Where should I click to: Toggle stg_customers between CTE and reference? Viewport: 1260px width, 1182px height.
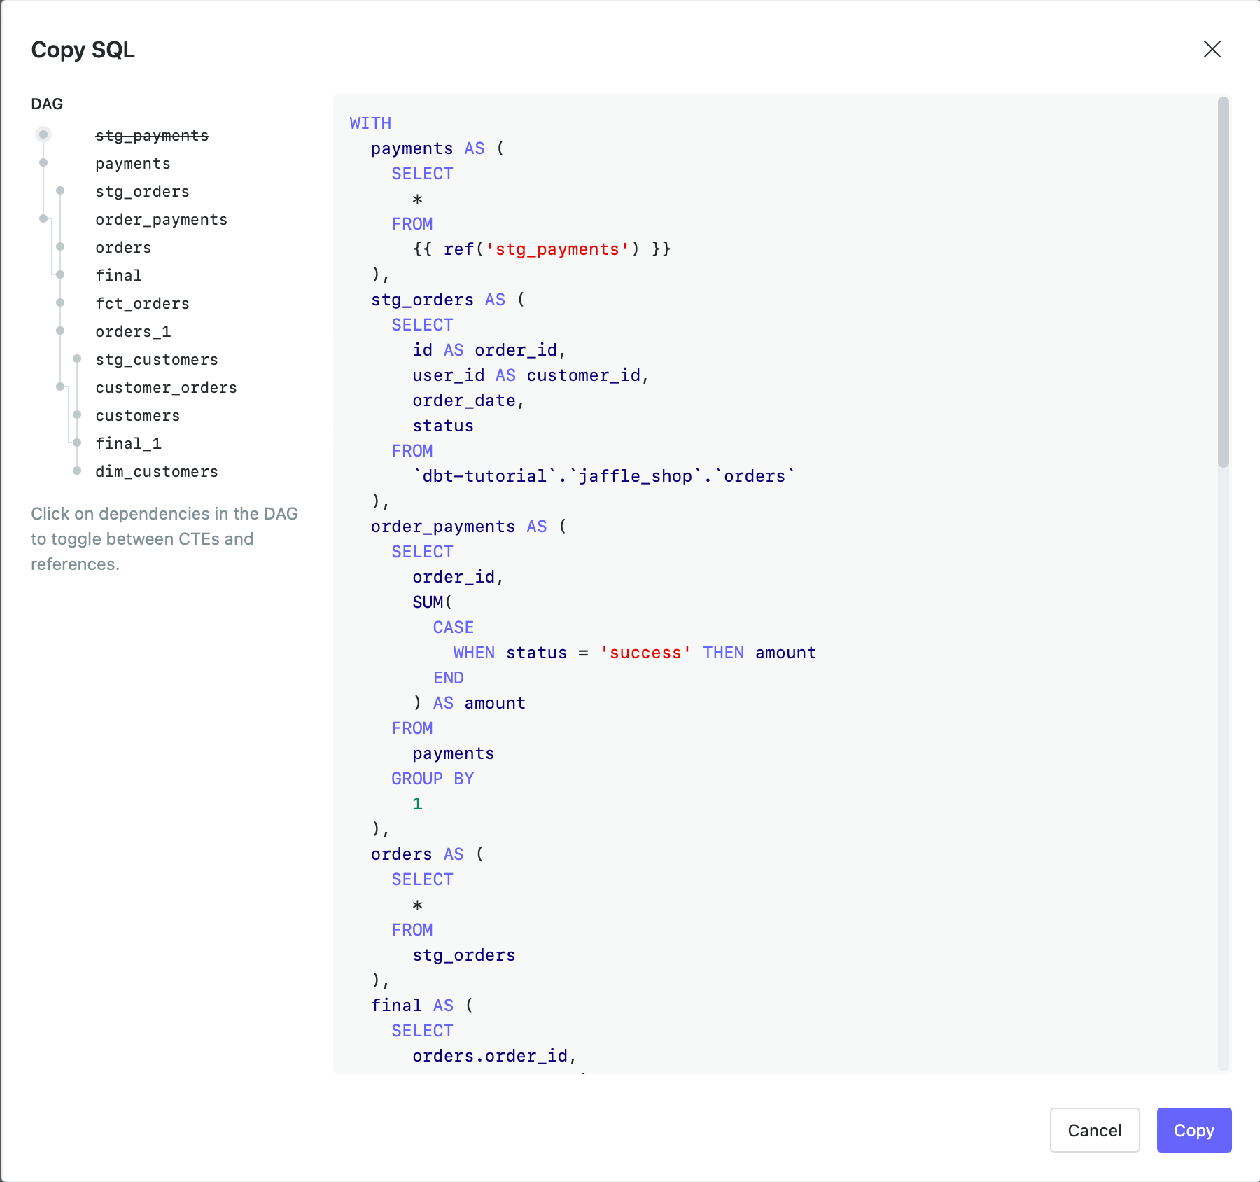click(x=157, y=359)
